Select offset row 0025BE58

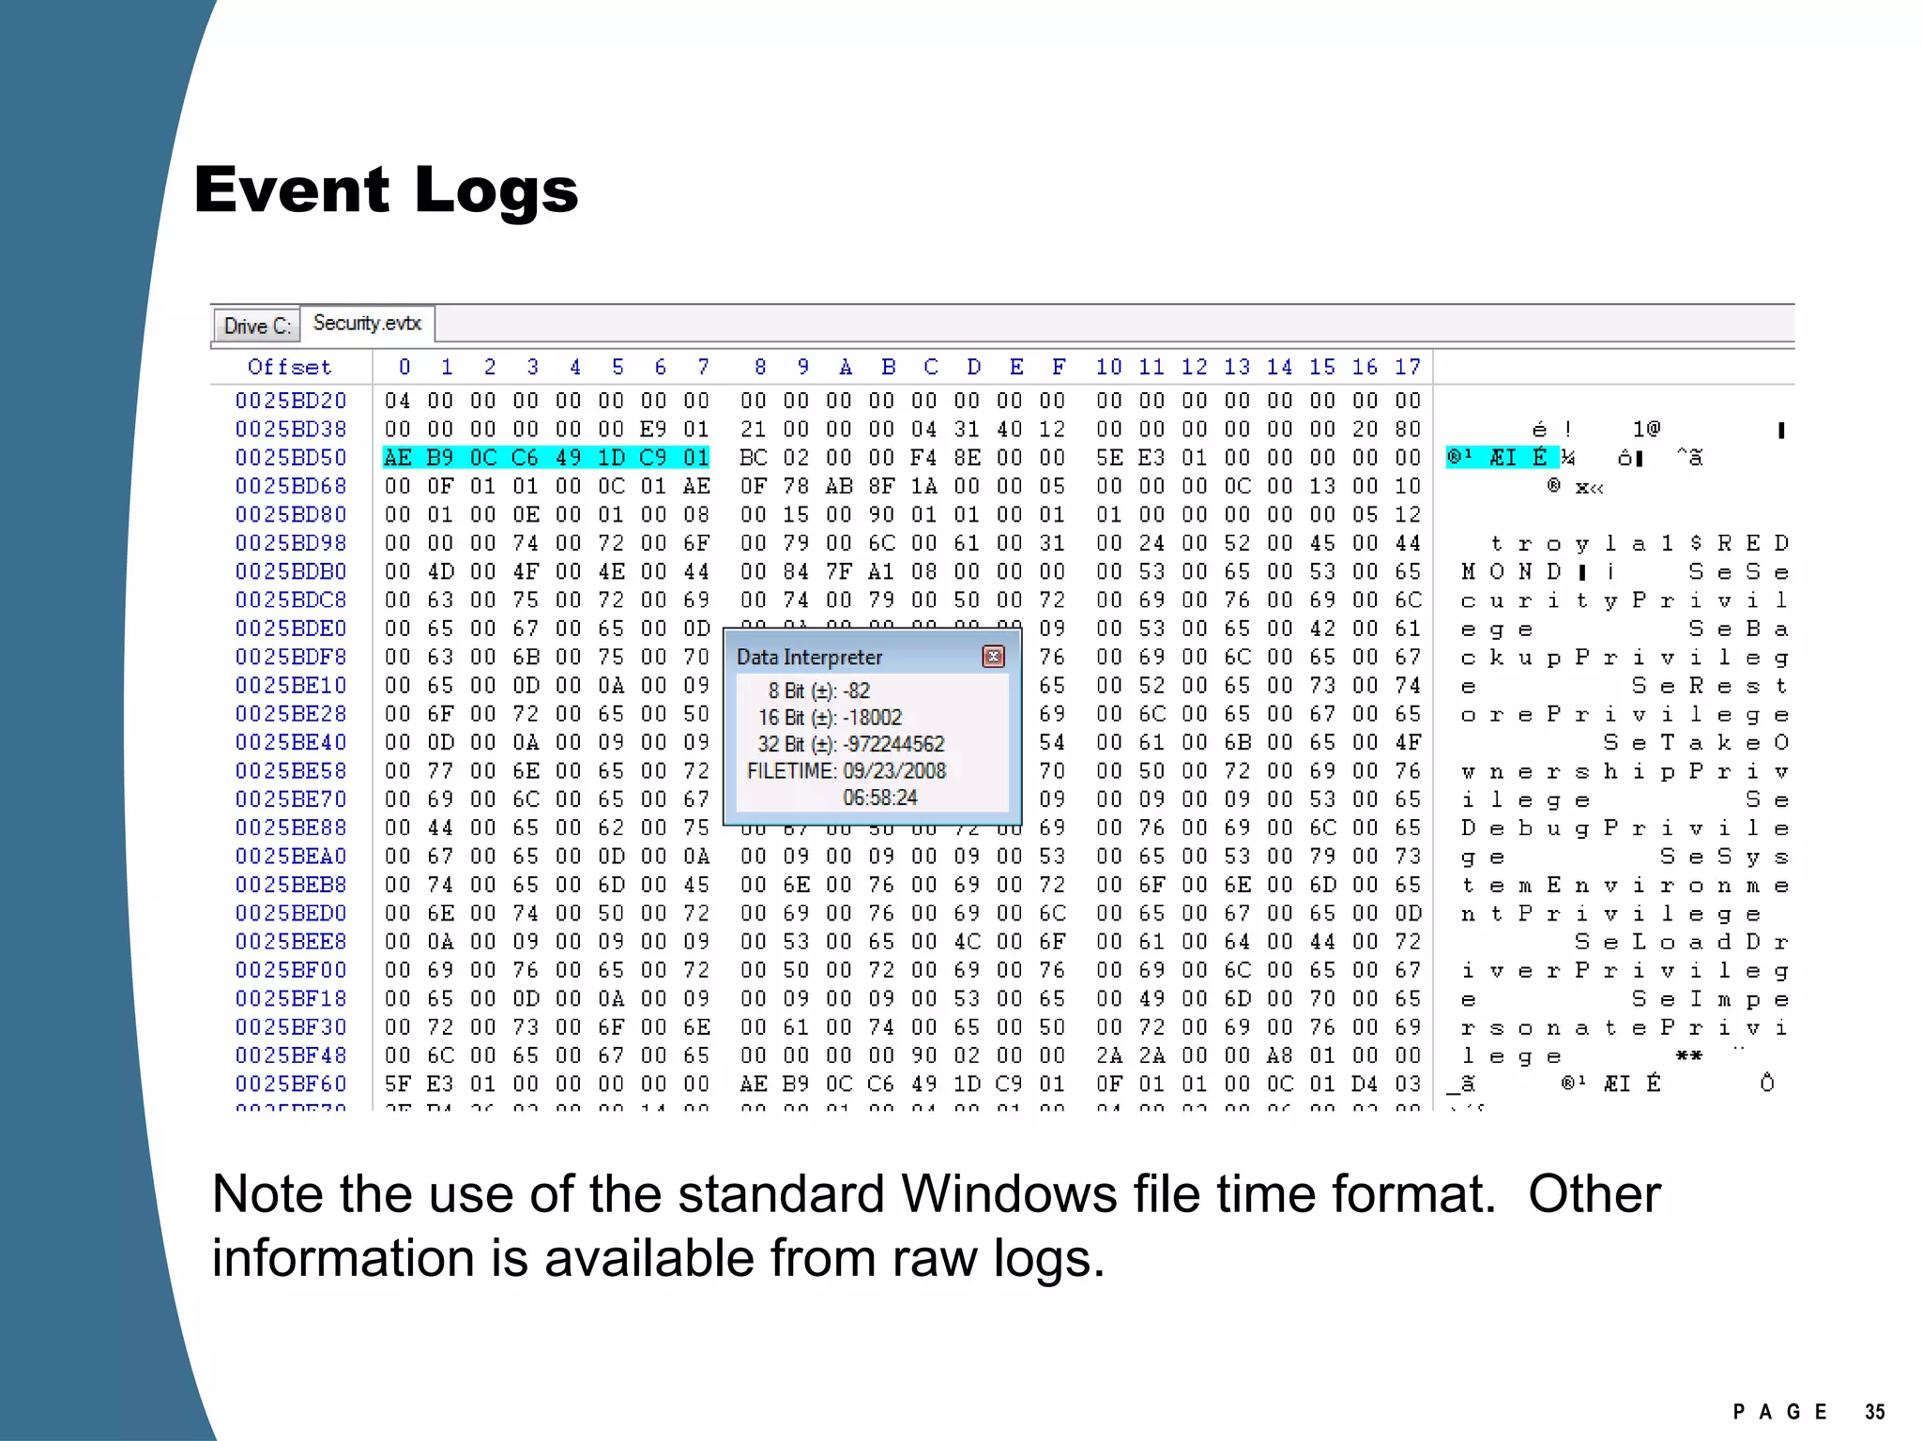pos(291,770)
